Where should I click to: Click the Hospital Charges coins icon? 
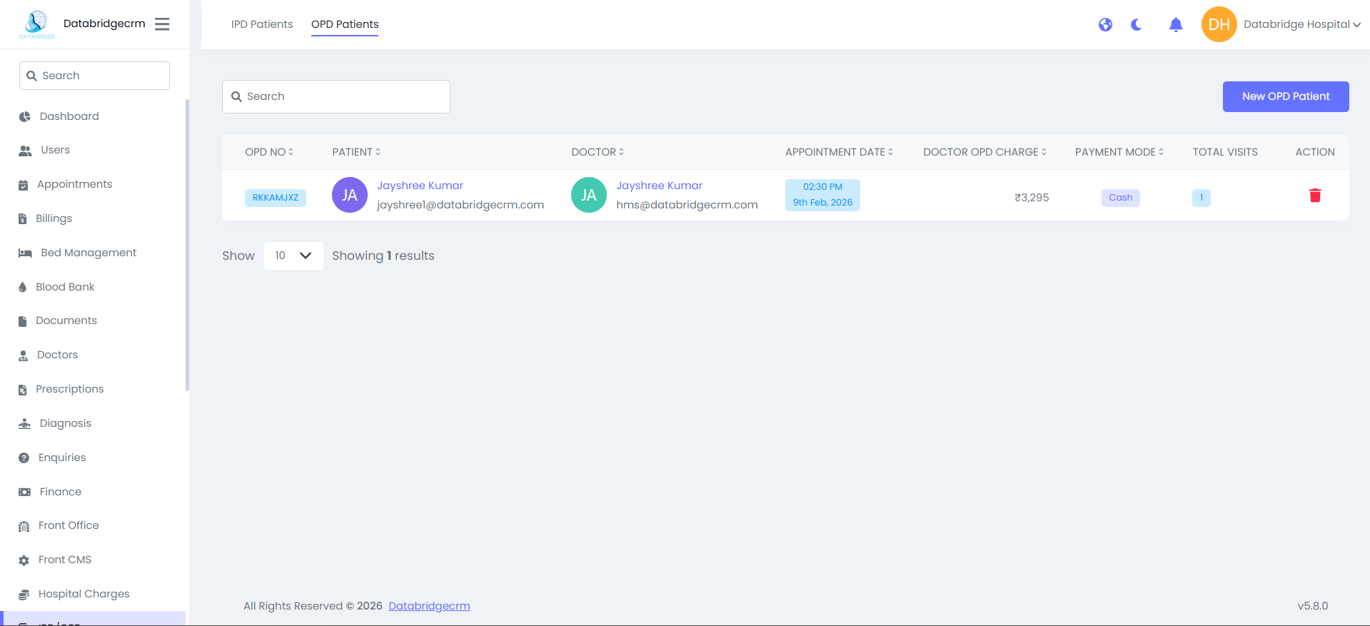24,595
